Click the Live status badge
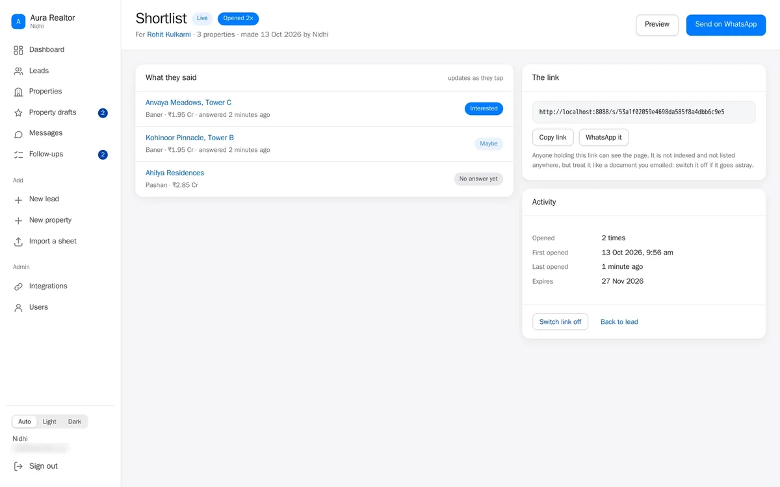The height and width of the screenshot is (487, 780). tap(202, 19)
